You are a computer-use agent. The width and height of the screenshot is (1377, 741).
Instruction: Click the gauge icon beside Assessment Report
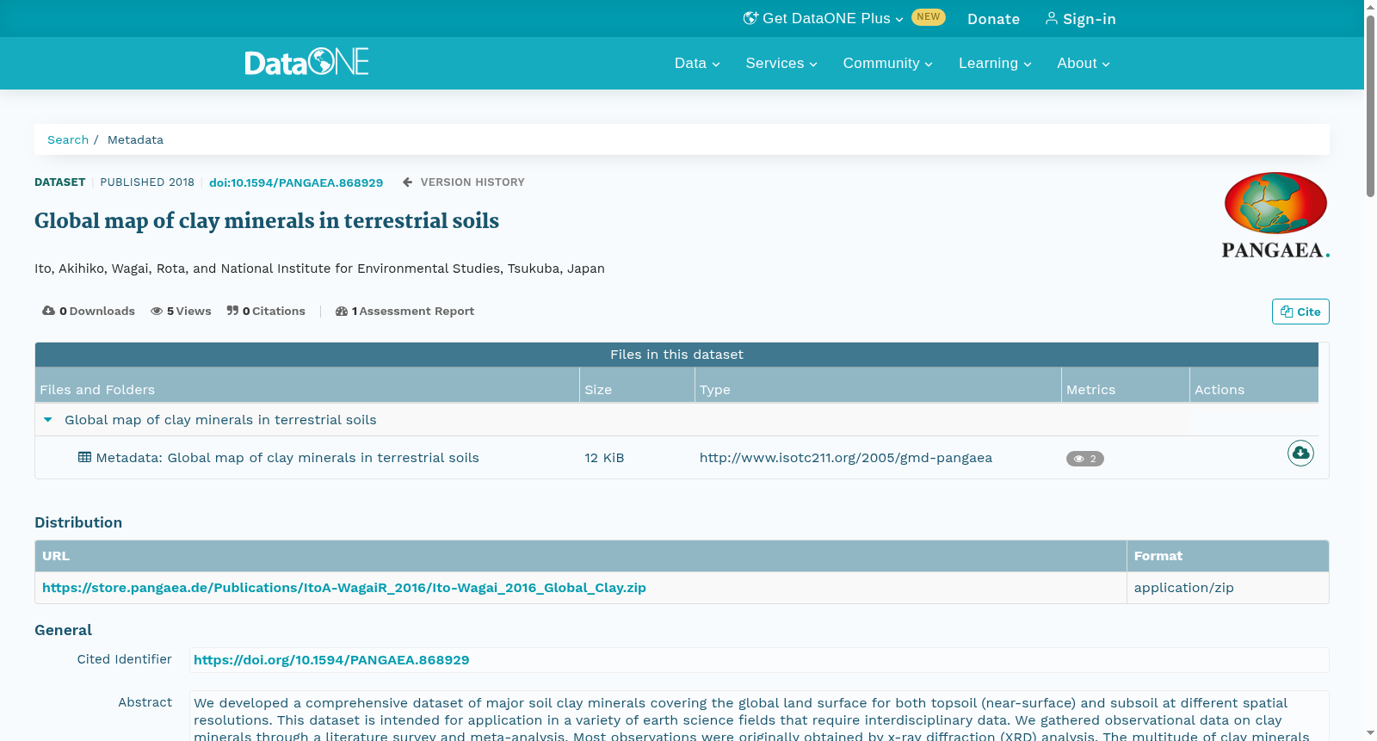pyautogui.click(x=342, y=312)
